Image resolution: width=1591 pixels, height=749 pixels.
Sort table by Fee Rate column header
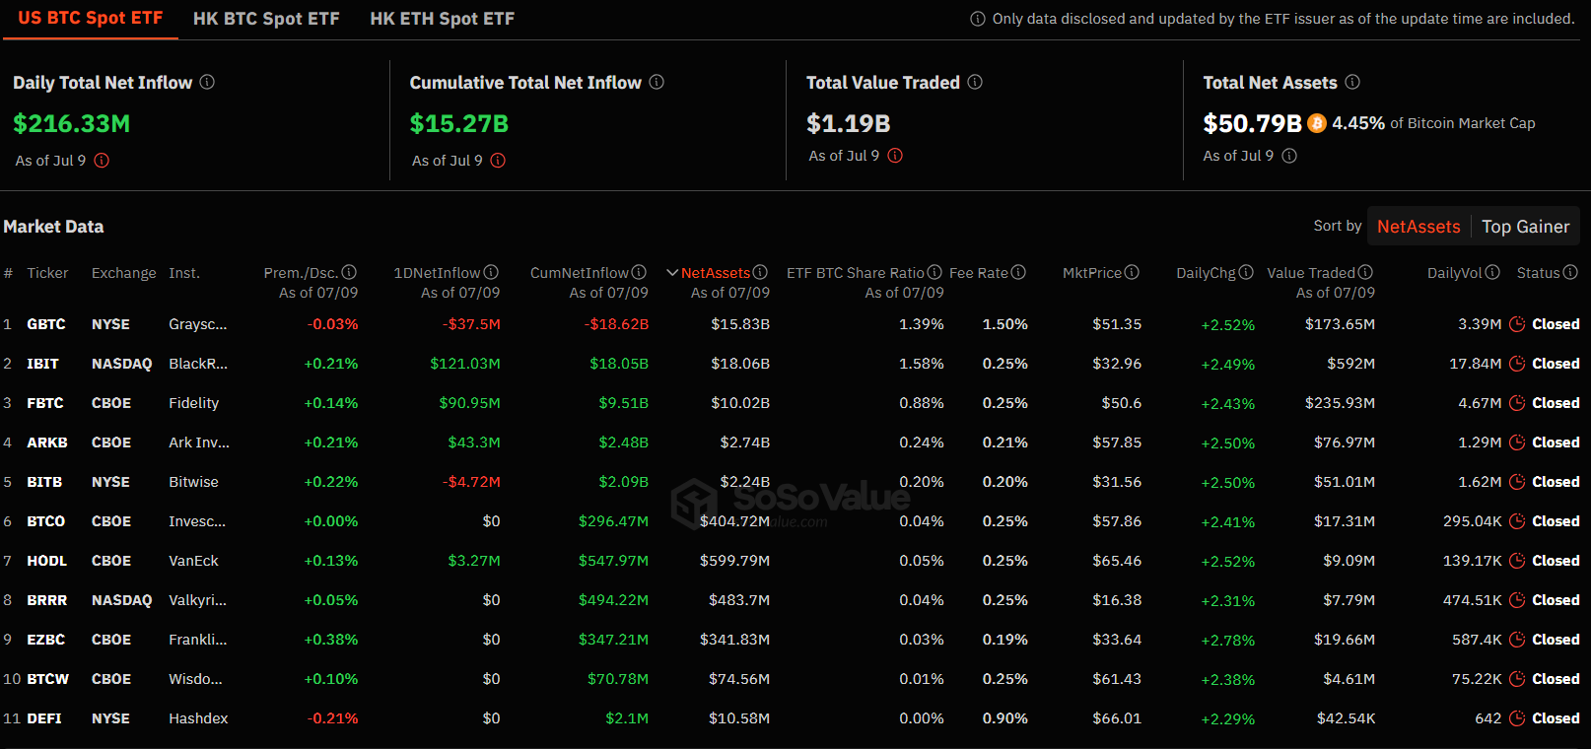(x=979, y=273)
